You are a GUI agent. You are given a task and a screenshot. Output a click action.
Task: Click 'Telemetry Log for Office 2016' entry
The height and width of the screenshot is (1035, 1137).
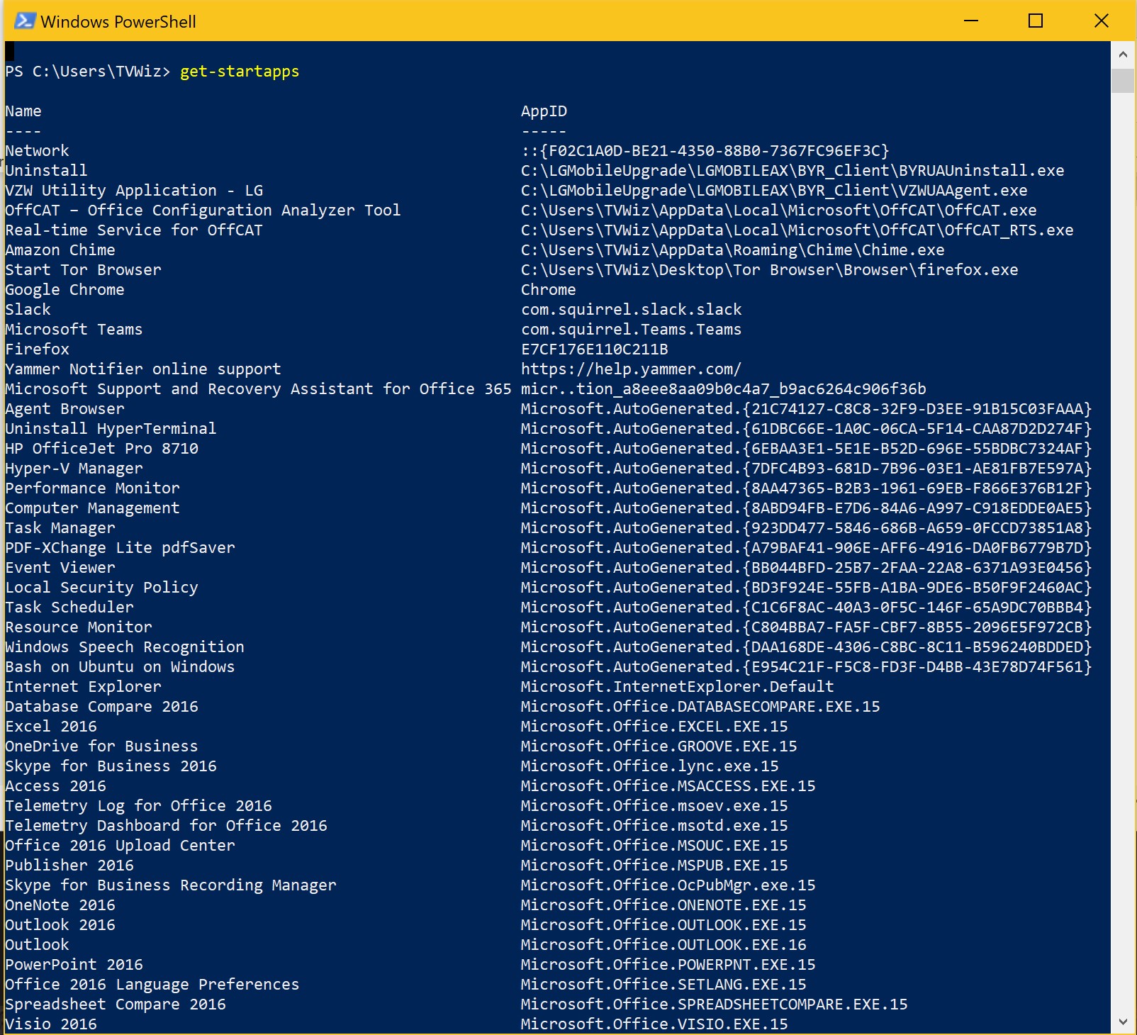(138, 806)
